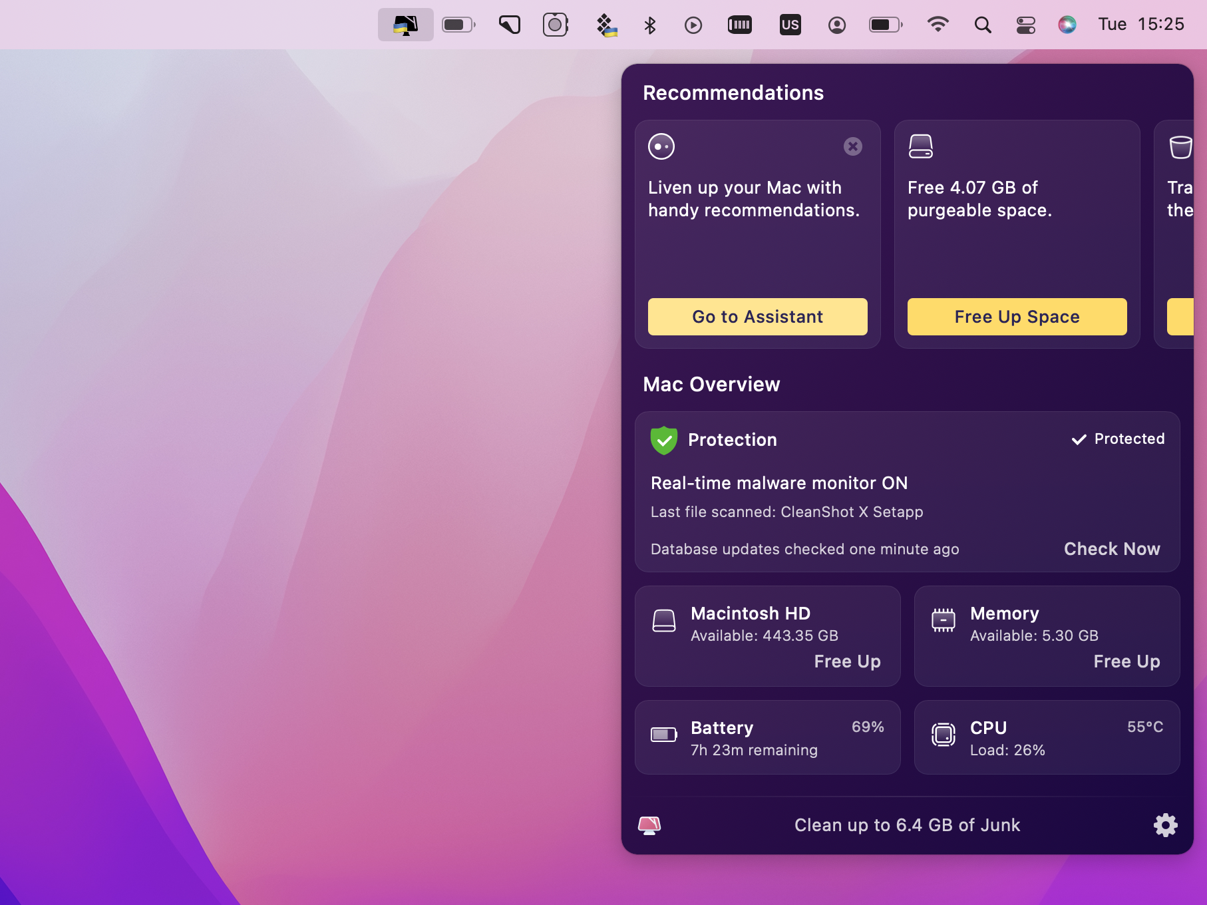Image resolution: width=1207 pixels, height=905 pixels.
Task: Open settings with the gear icon
Action: 1165,825
